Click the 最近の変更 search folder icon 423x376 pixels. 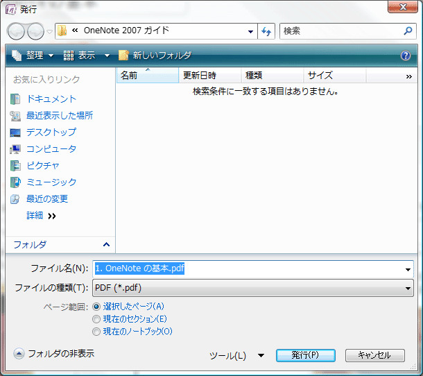tap(15, 199)
